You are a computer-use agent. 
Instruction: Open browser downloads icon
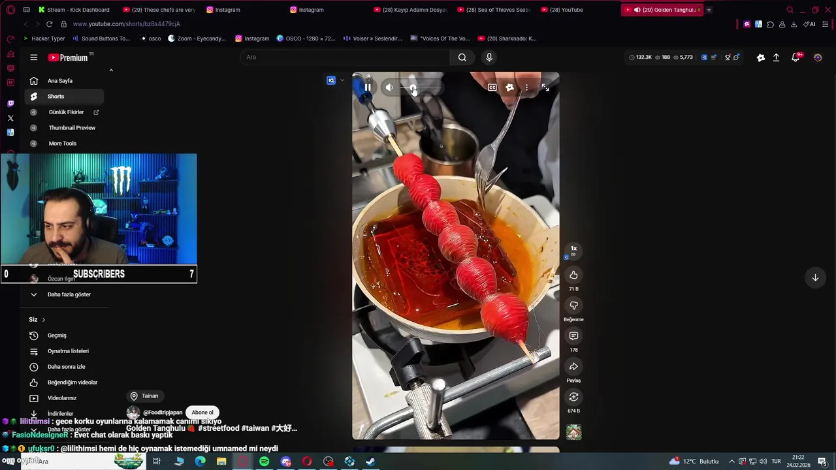coord(794,24)
